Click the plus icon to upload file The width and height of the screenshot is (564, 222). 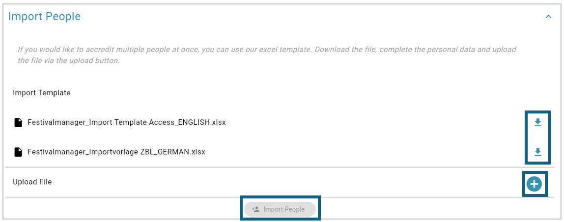(534, 184)
